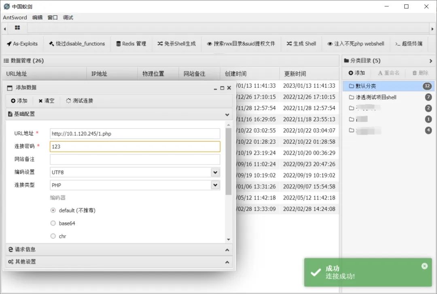Image resolution: width=437 pixels, height=294 pixels.
Task: Open the AntSword menu
Action: coord(15,17)
